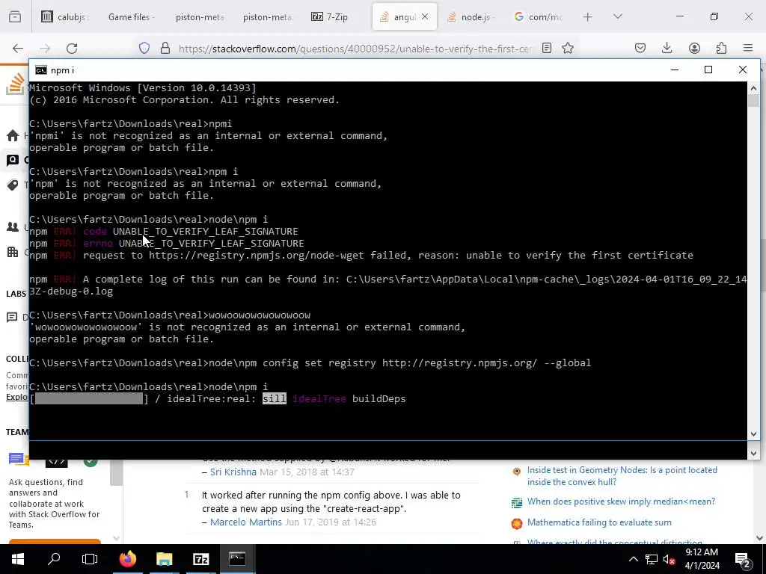Click the Stack Overflow URL field

pyautogui.click(x=355, y=49)
